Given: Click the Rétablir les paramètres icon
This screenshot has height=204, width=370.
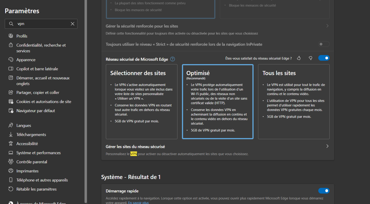Looking at the screenshot, I should (11, 189).
